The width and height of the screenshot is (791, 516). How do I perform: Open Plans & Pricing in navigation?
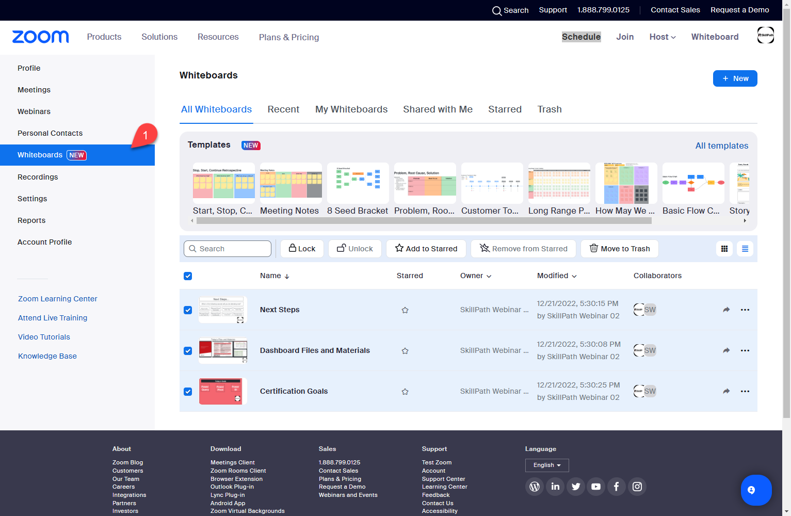click(289, 37)
